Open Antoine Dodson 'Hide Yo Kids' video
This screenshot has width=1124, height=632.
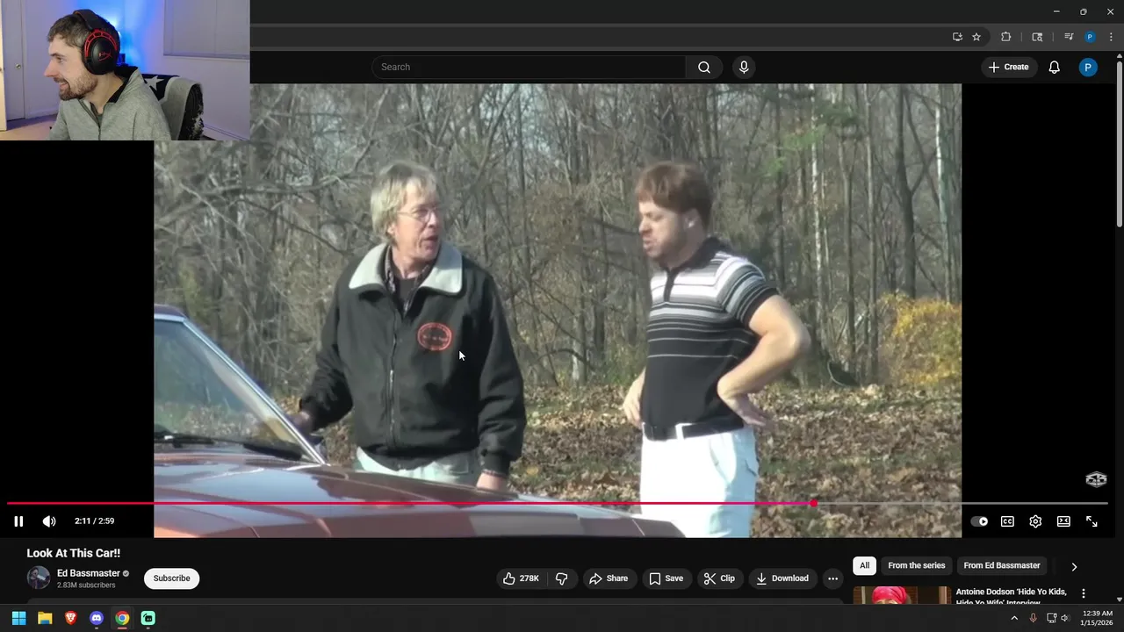pyautogui.click(x=1011, y=597)
